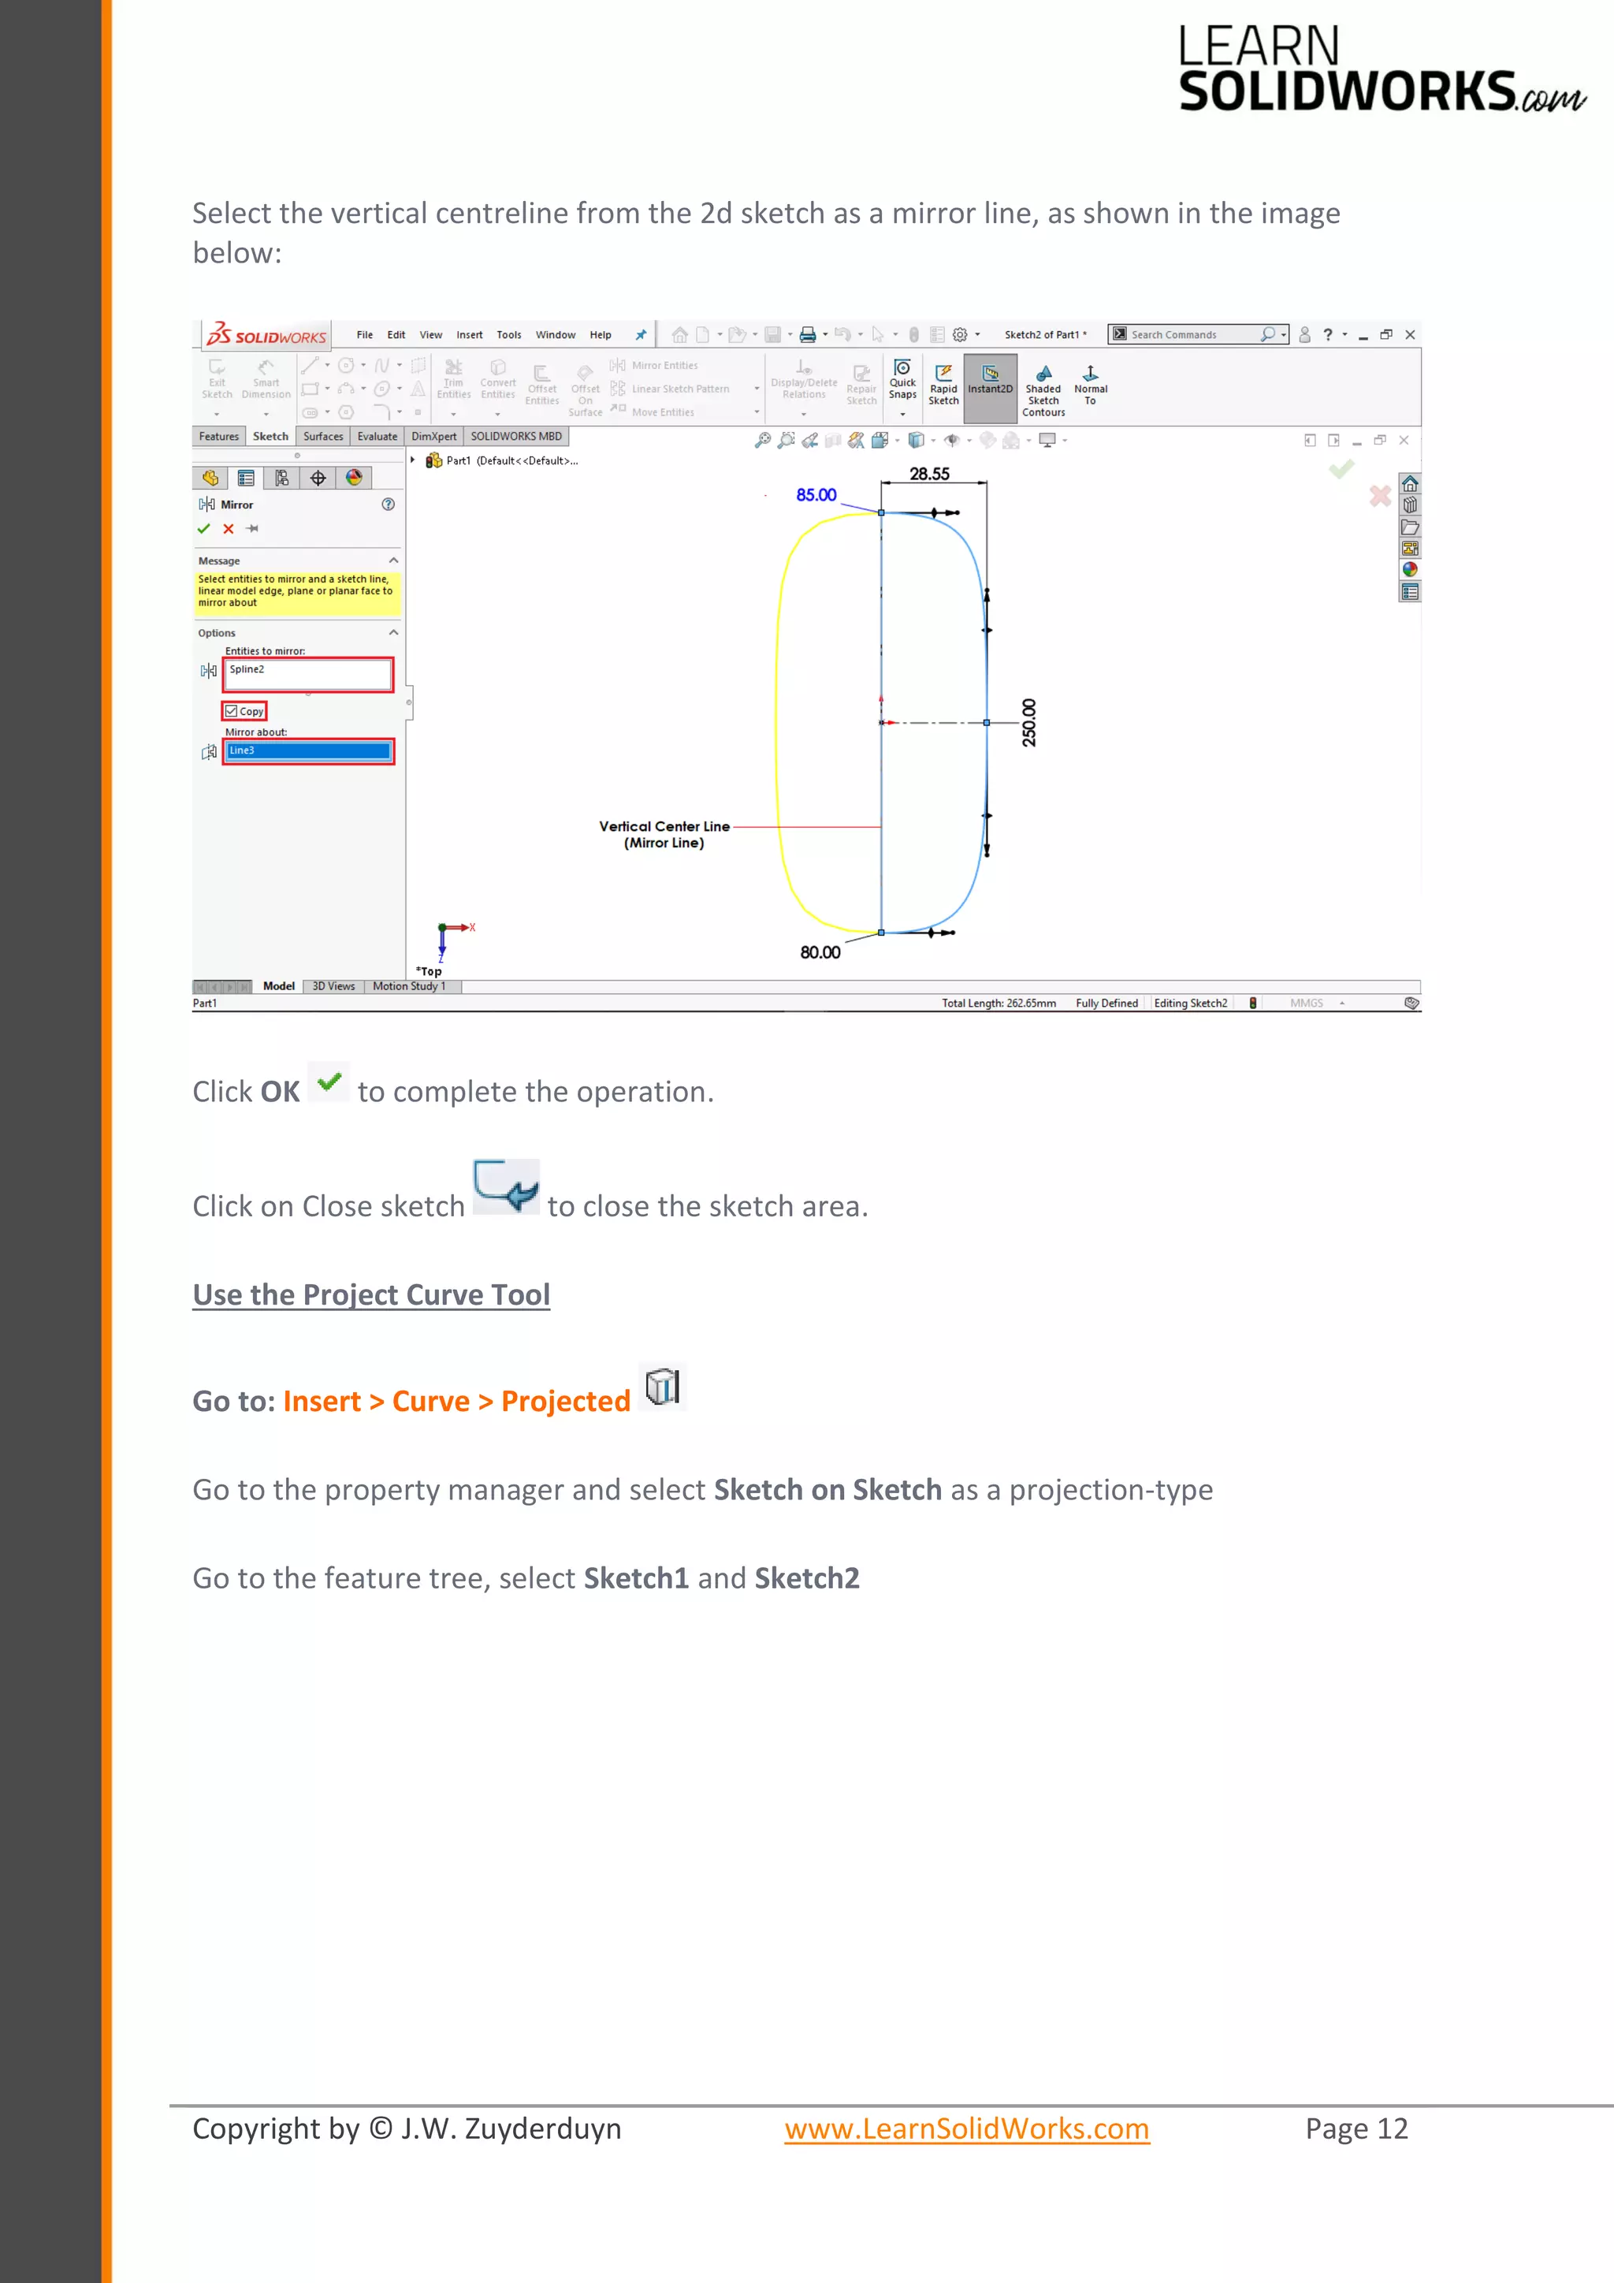Switch to the Features tab
This screenshot has height=2283, width=1614.
click(x=218, y=437)
